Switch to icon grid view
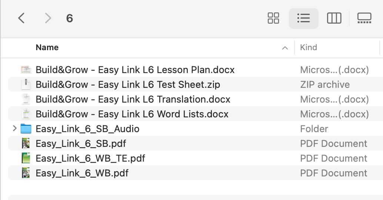 tap(273, 18)
